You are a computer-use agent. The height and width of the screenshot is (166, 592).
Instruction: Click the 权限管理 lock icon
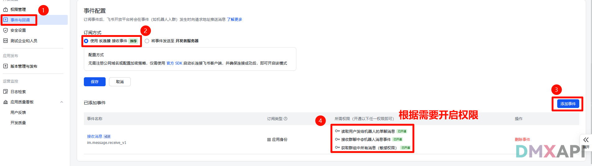click(x=5, y=10)
